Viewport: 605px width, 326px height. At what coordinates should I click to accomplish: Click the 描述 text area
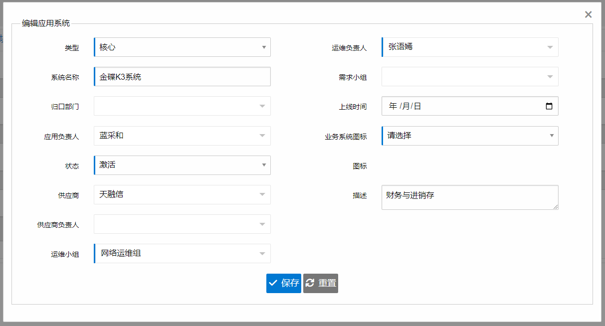pos(470,197)
